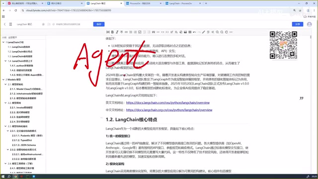318x179 pixels.
Task: Collapse the 2.1. outline node
Action: pos(5,84)
